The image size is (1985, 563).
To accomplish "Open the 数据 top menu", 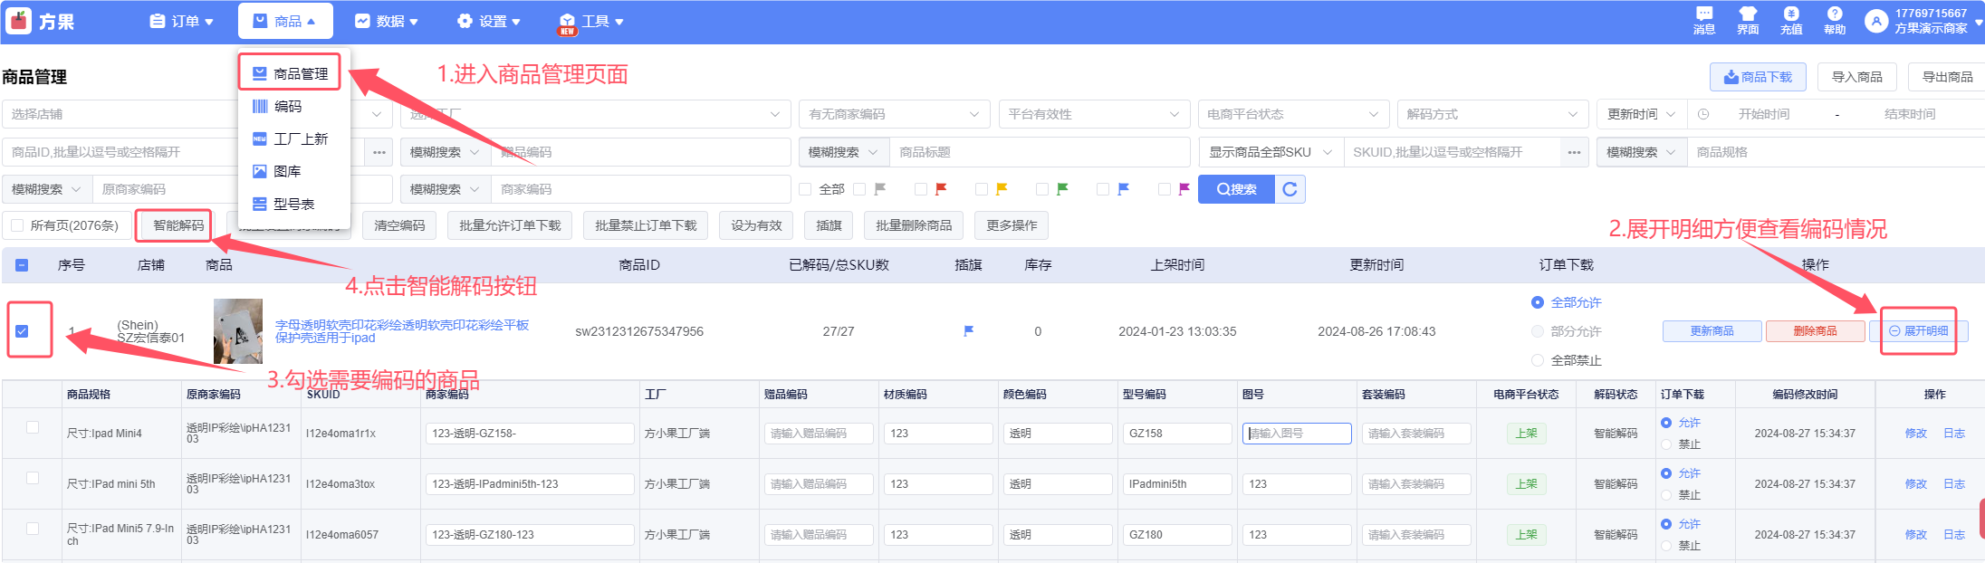I will point(387,21).
